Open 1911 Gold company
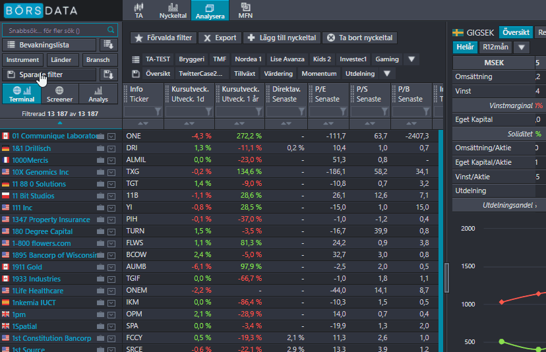 point(27,267)
